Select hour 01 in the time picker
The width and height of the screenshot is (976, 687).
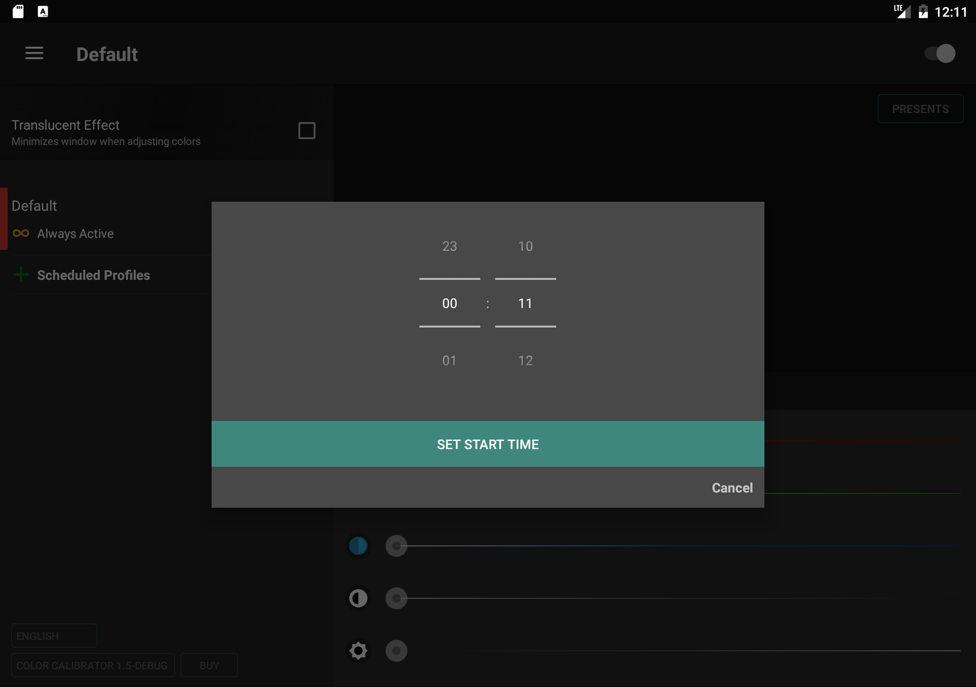click(x=449, y=361)
